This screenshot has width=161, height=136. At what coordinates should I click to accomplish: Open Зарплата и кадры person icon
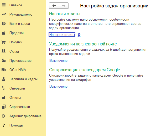tap(4, 79)
